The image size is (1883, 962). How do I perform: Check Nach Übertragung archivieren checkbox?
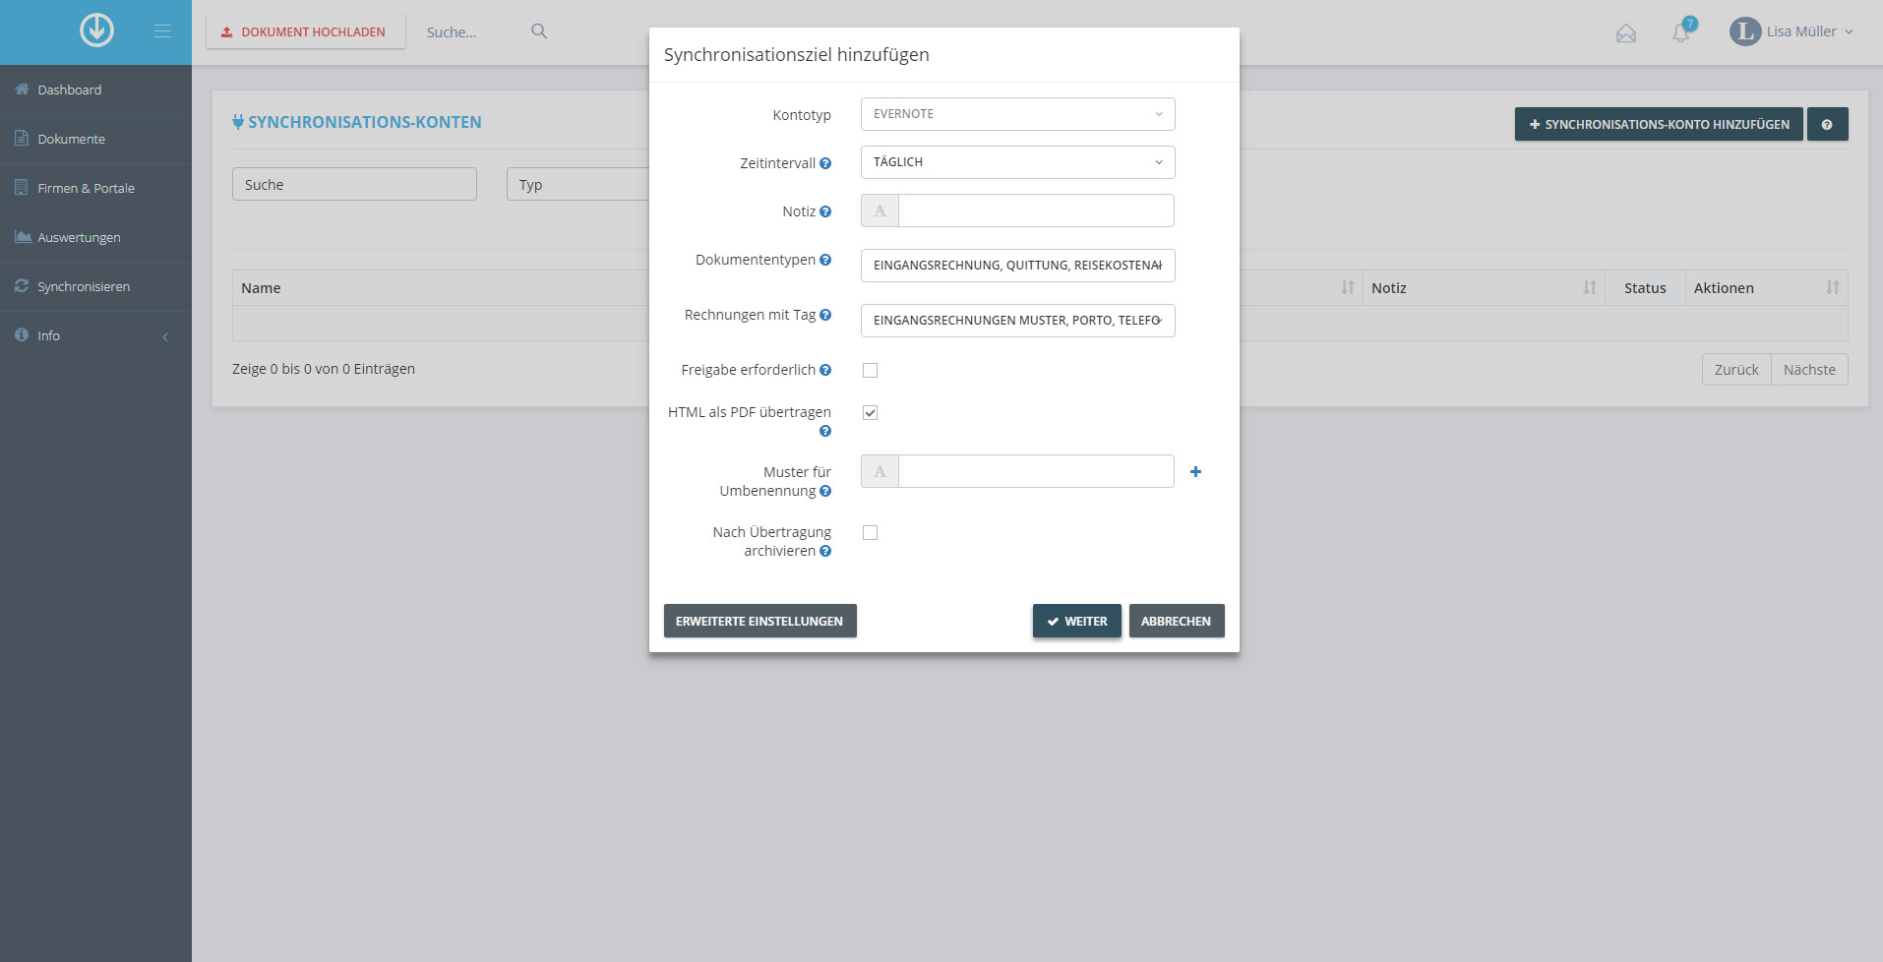click(870, 533)
